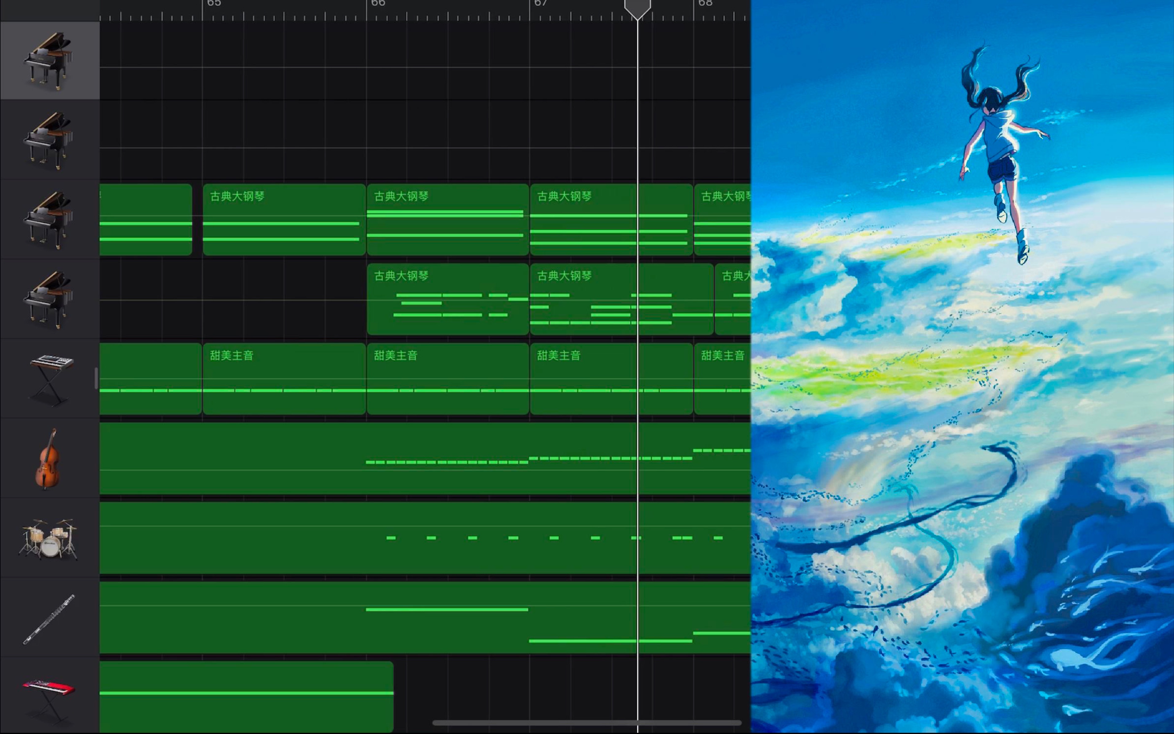Select third piano track's 古典大钢琴 region at bar 65
1174x734 pixels.
point(284,219)
